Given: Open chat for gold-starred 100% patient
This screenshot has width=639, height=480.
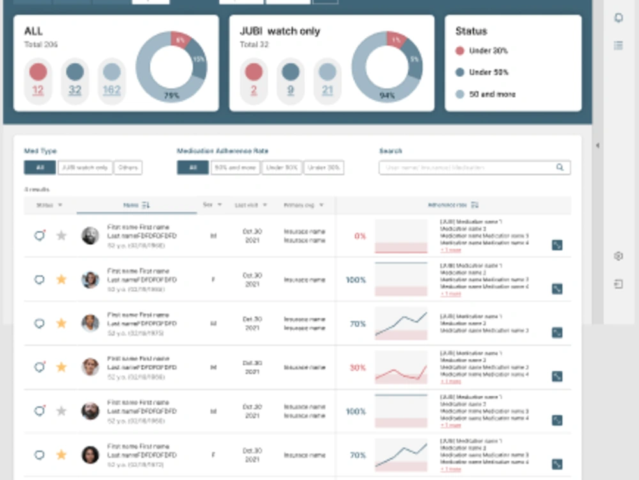Looking at the screenshot, I should pyautogui.click(x=39, y=279).
